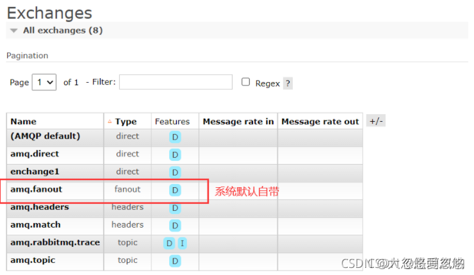This screenshot has height=275, width=474.
Task: Click the topic type of amq.rabbitmq.trace
Action: click(127, 243)
